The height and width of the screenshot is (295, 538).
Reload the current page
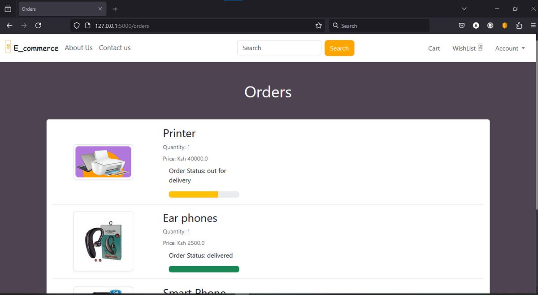[x=38, y=26]
